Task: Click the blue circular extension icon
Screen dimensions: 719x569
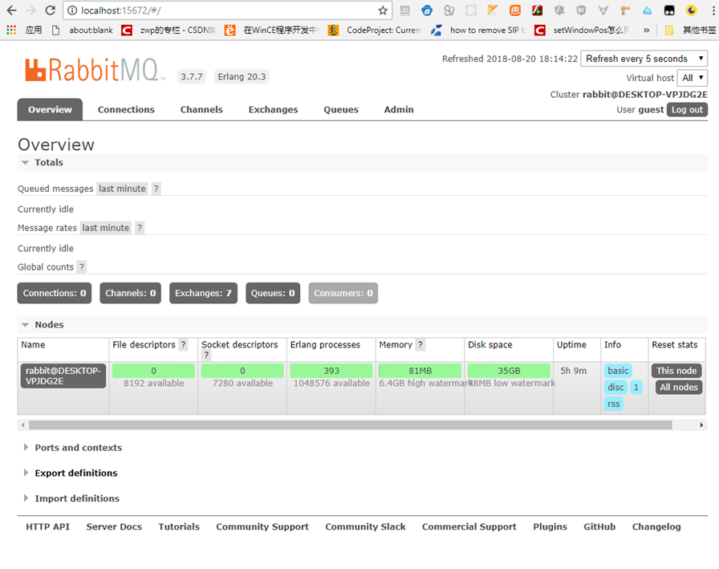Action: 427,10
